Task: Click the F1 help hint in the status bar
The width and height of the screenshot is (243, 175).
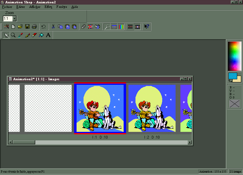Action: tap(22, 171)
